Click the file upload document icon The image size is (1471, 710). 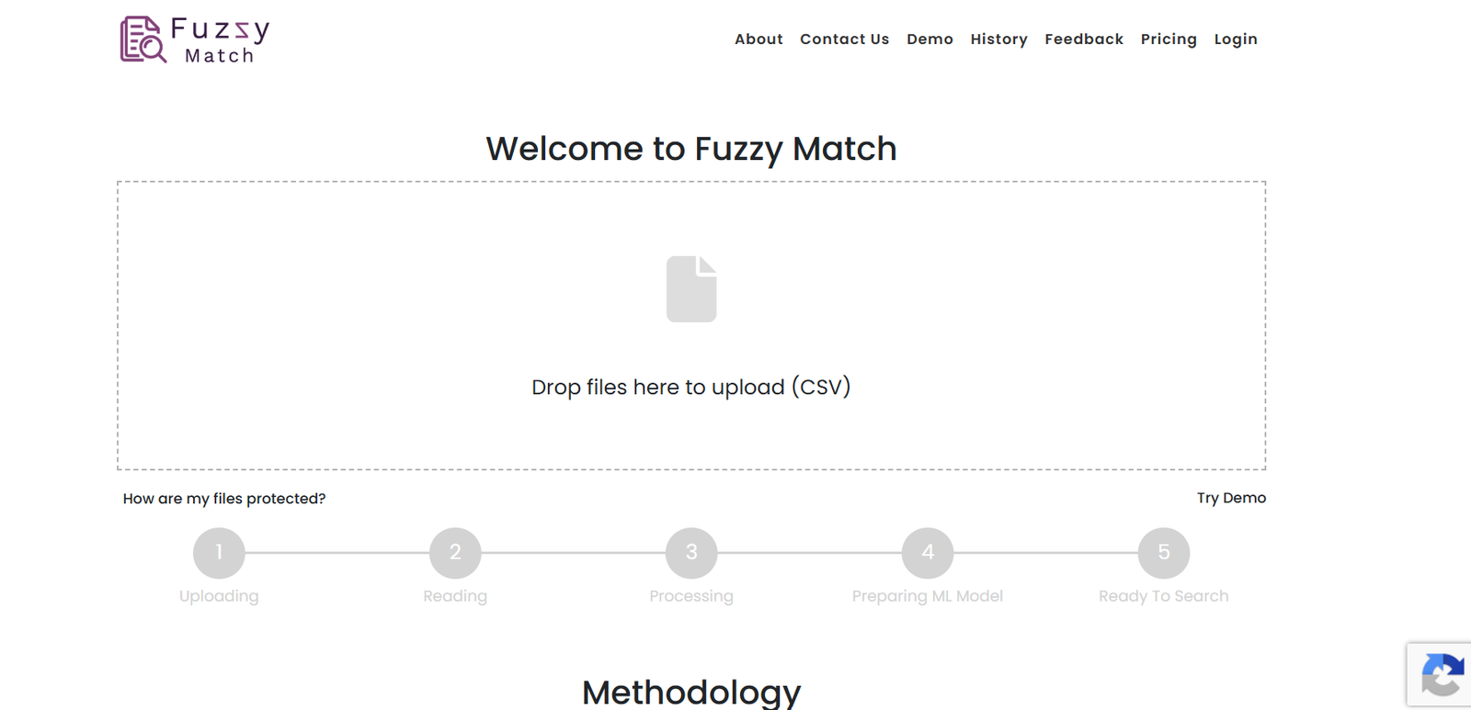[691, 289]
